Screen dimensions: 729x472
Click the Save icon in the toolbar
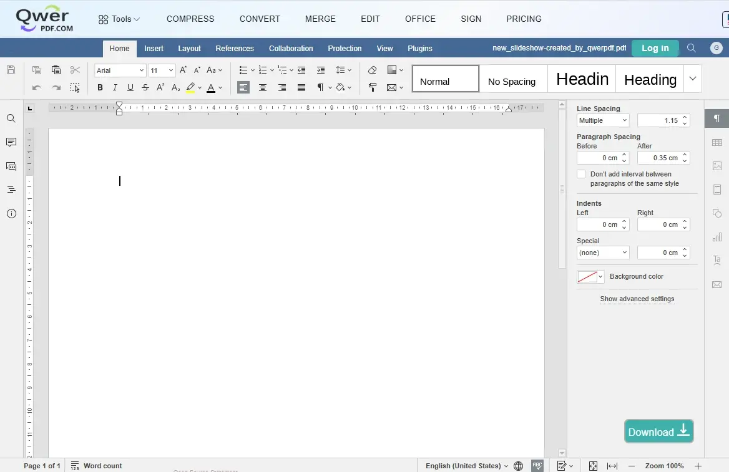(11, 70)
